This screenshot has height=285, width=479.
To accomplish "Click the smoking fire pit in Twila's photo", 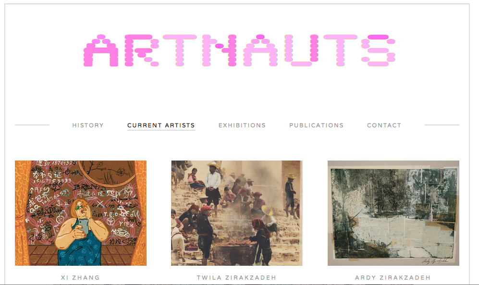I will pos(234,248).
